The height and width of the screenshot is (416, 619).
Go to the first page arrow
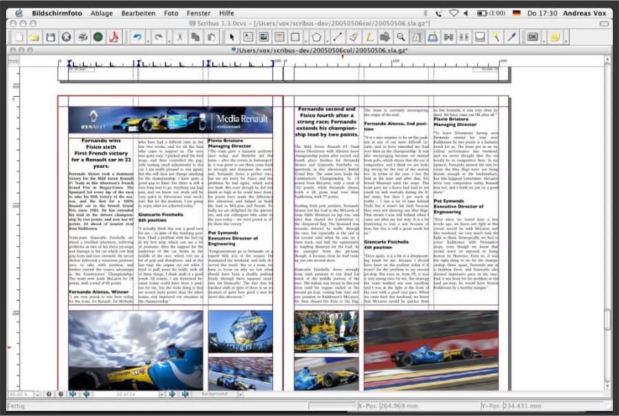click(73, 394)
